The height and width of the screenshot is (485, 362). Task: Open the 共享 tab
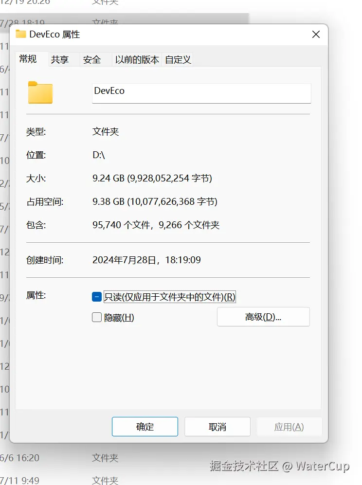(64, 59)
